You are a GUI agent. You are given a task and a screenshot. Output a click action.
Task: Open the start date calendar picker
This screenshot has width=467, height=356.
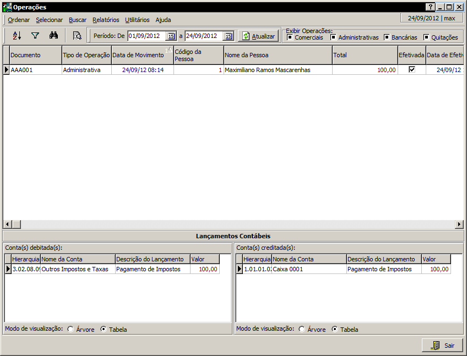click(171, 36)
